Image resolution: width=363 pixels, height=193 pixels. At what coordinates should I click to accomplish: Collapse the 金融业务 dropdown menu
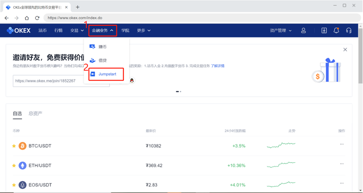coord(103,31)
